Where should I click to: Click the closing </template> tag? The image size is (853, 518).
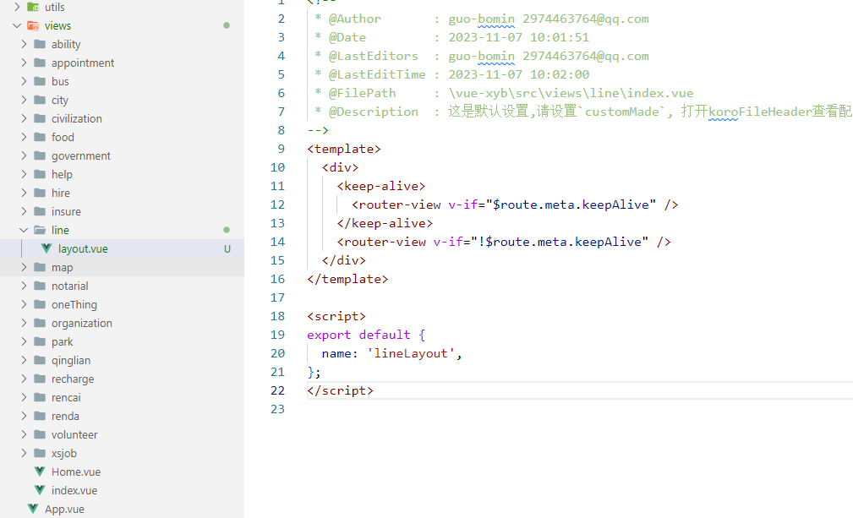(x=347, y=279)
